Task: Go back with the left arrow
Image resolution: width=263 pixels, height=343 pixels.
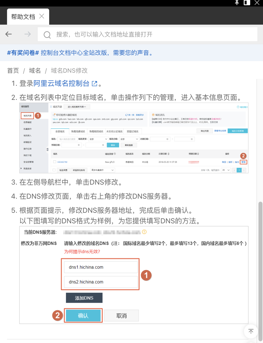Action: point(9,34)
